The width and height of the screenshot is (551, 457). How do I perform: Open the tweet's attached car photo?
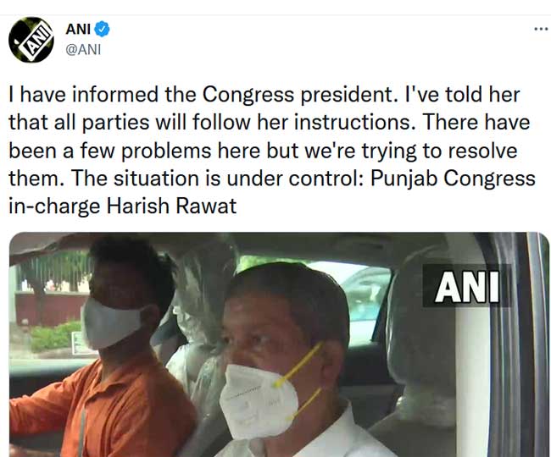(x=279, y=344)
